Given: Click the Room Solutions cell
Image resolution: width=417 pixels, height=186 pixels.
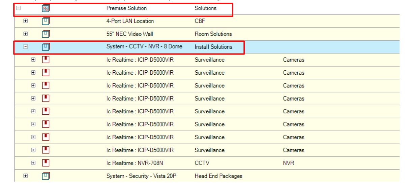Looking at the screenshot, I should (x=213, y=34).
